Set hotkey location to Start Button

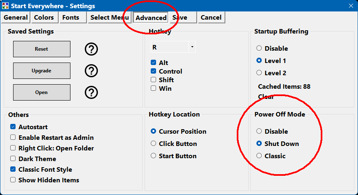[x=153, y=156]
